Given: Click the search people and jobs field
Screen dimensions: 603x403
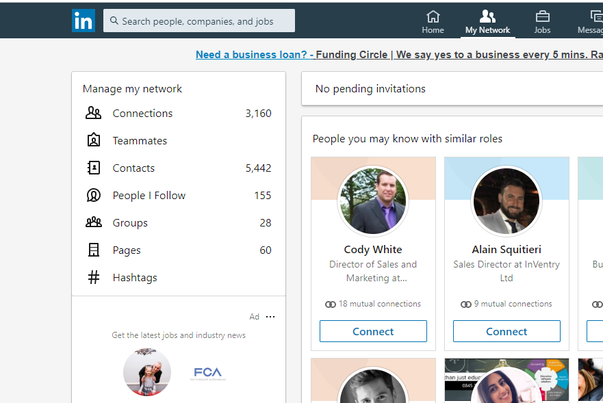Looking at the screenshot, I should point(198,21).
